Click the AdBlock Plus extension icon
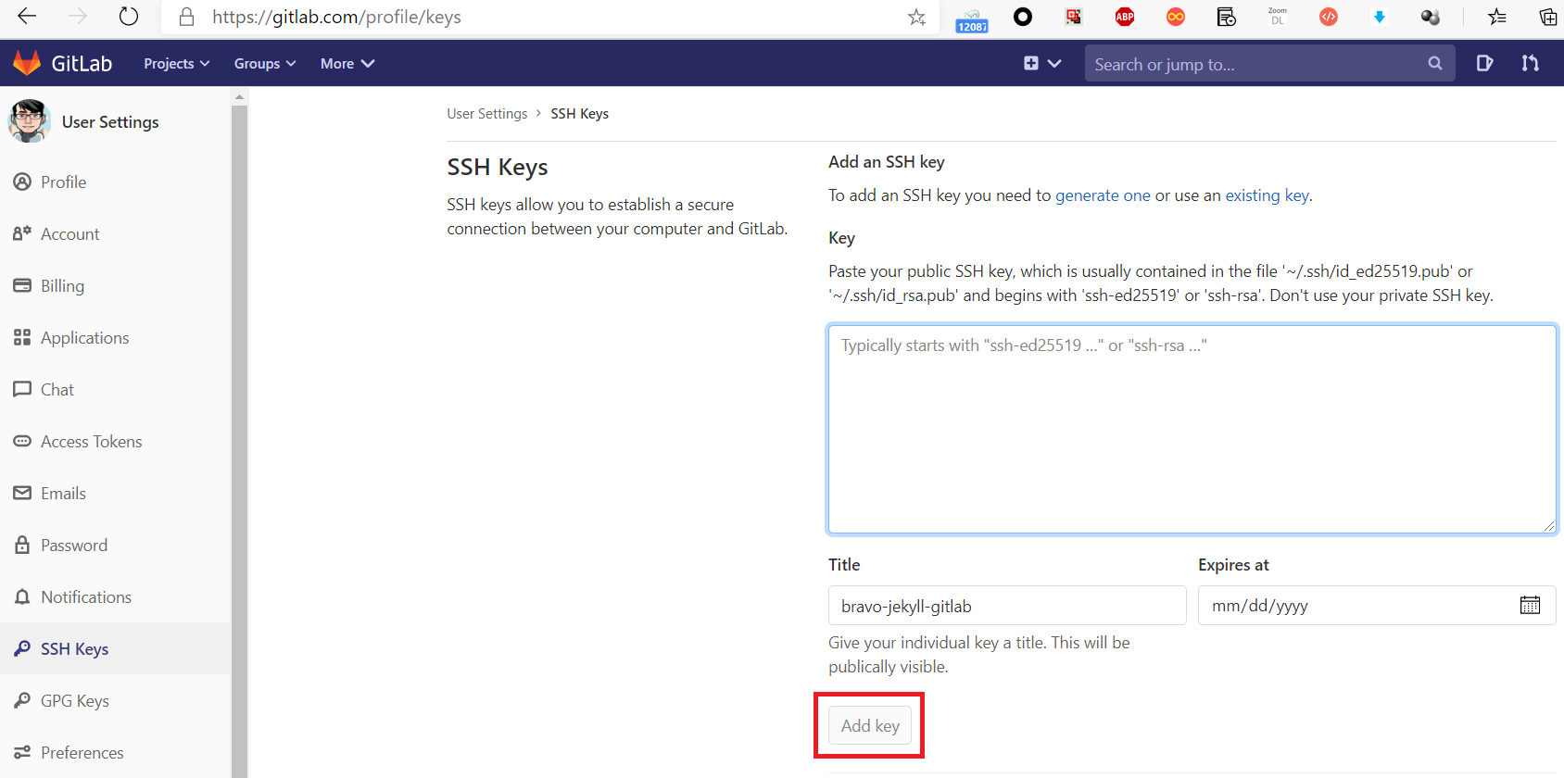The image size is (1564, 778). pos(1125,17)
